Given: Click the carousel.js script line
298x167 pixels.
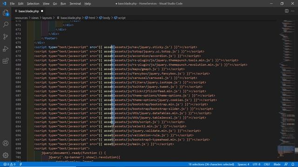Looking at the screenshot, I should coord(115,78).
